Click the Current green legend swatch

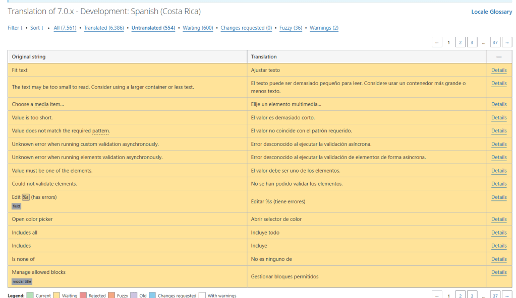click(30, 295)
